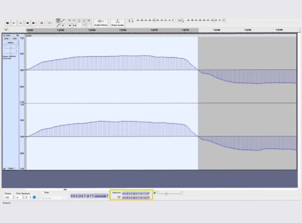Viewport: 302px width, 223px height.
Task: Open the Audio Setup dropdown
Action: pos(101,23)
